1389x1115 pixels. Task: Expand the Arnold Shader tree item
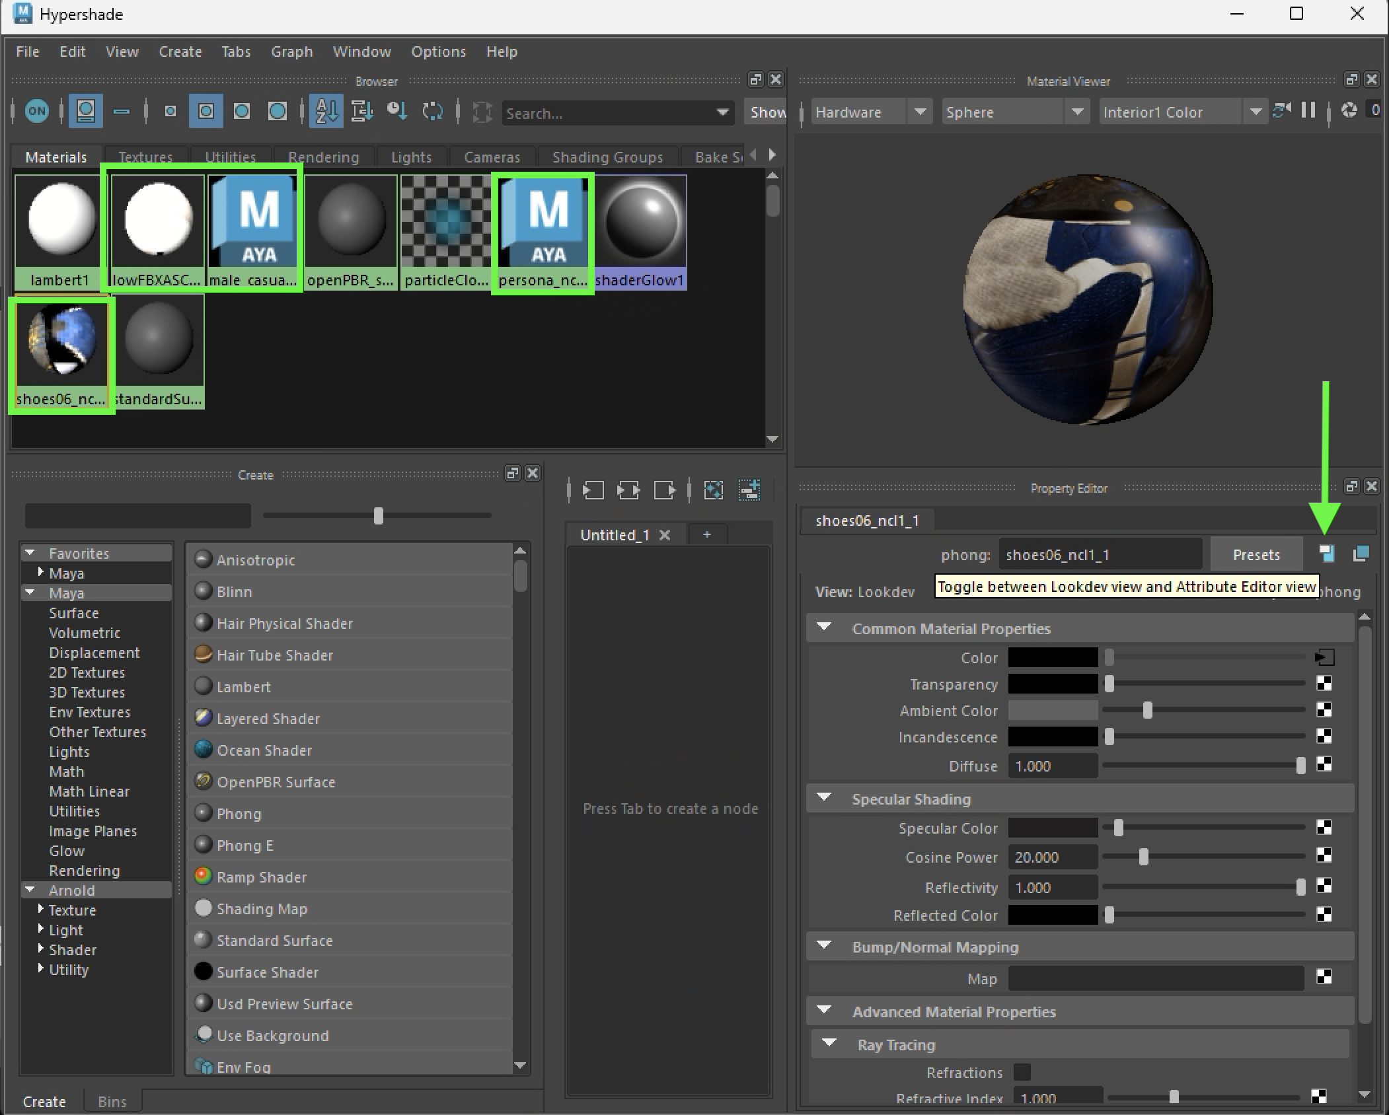[41, 949]
